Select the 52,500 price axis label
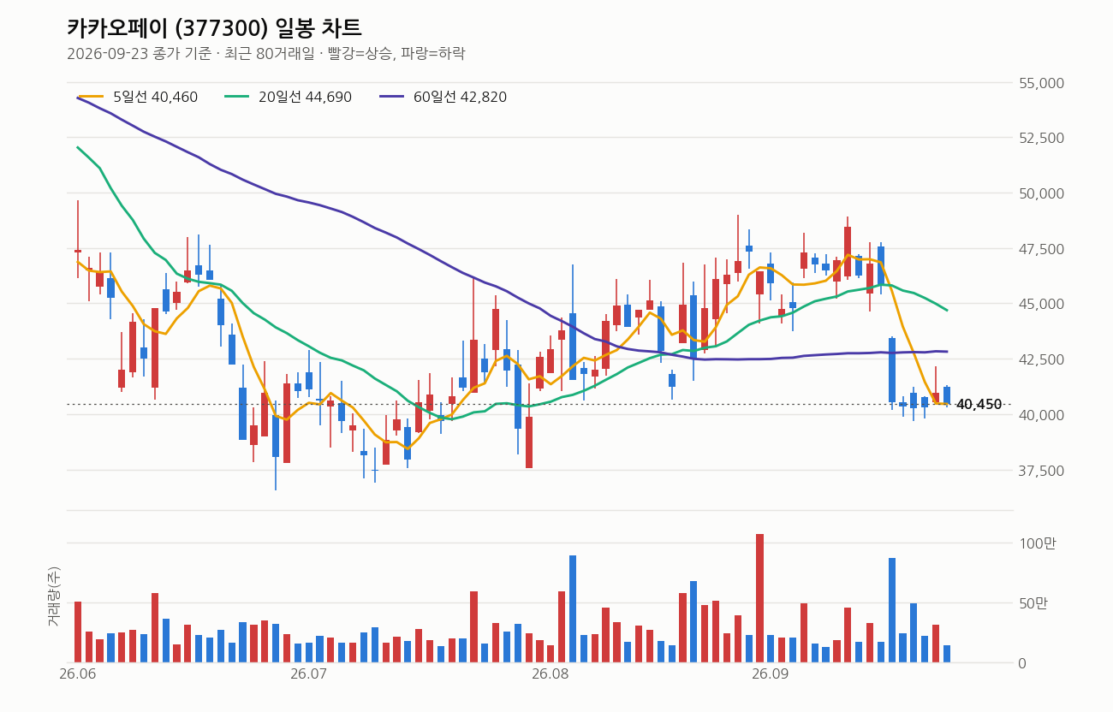Image resolution: width=1113 pixels, height=712 pixels. coord(1041,138)
